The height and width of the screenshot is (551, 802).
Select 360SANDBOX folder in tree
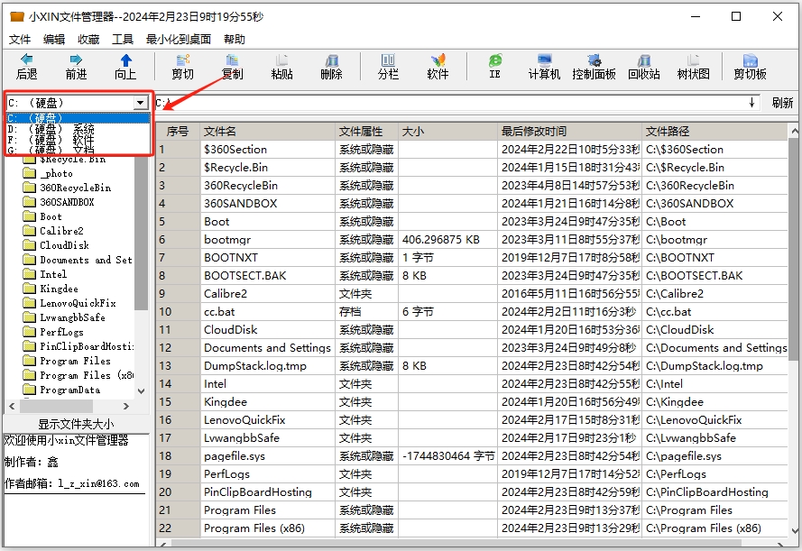pyautogui.click(x=67, y=202)
